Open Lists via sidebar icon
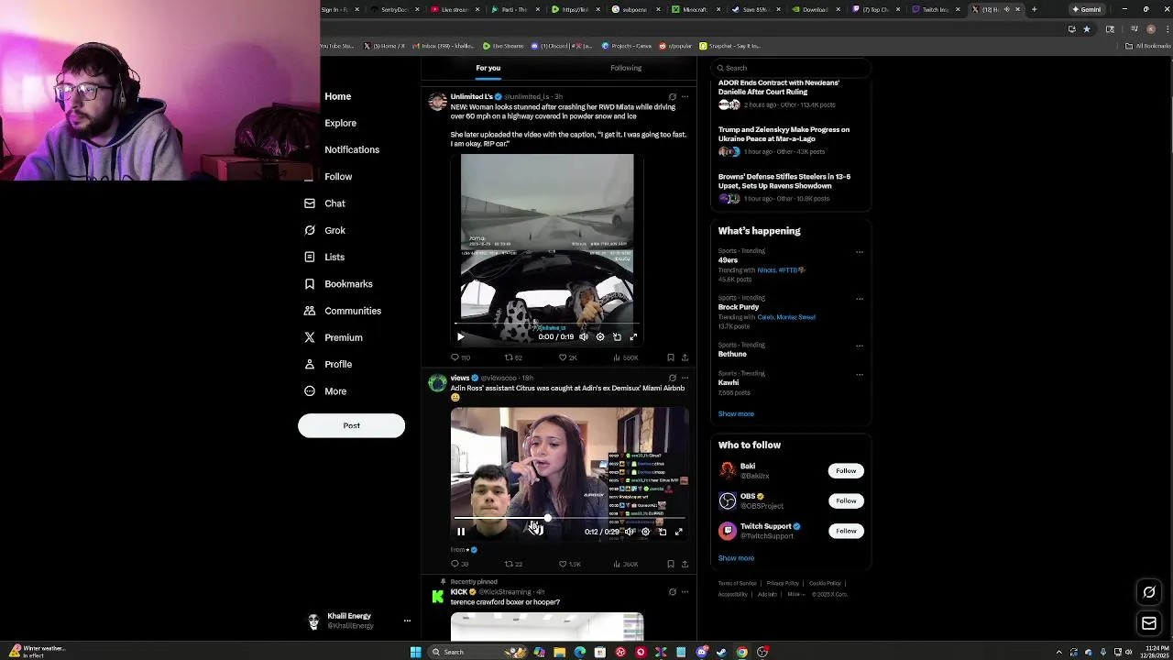 (x=310, y=257)
